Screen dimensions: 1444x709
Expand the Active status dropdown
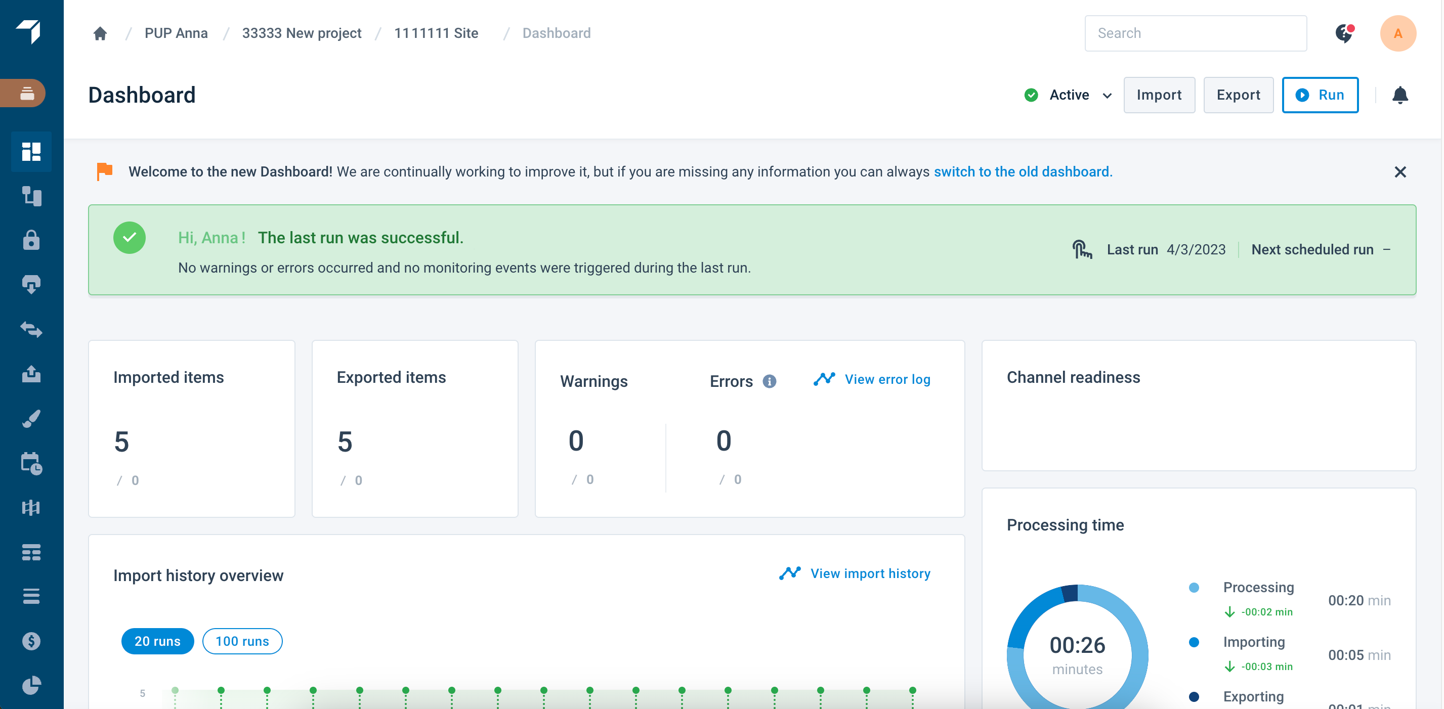pyautogui.click(x=1069, y=95)
